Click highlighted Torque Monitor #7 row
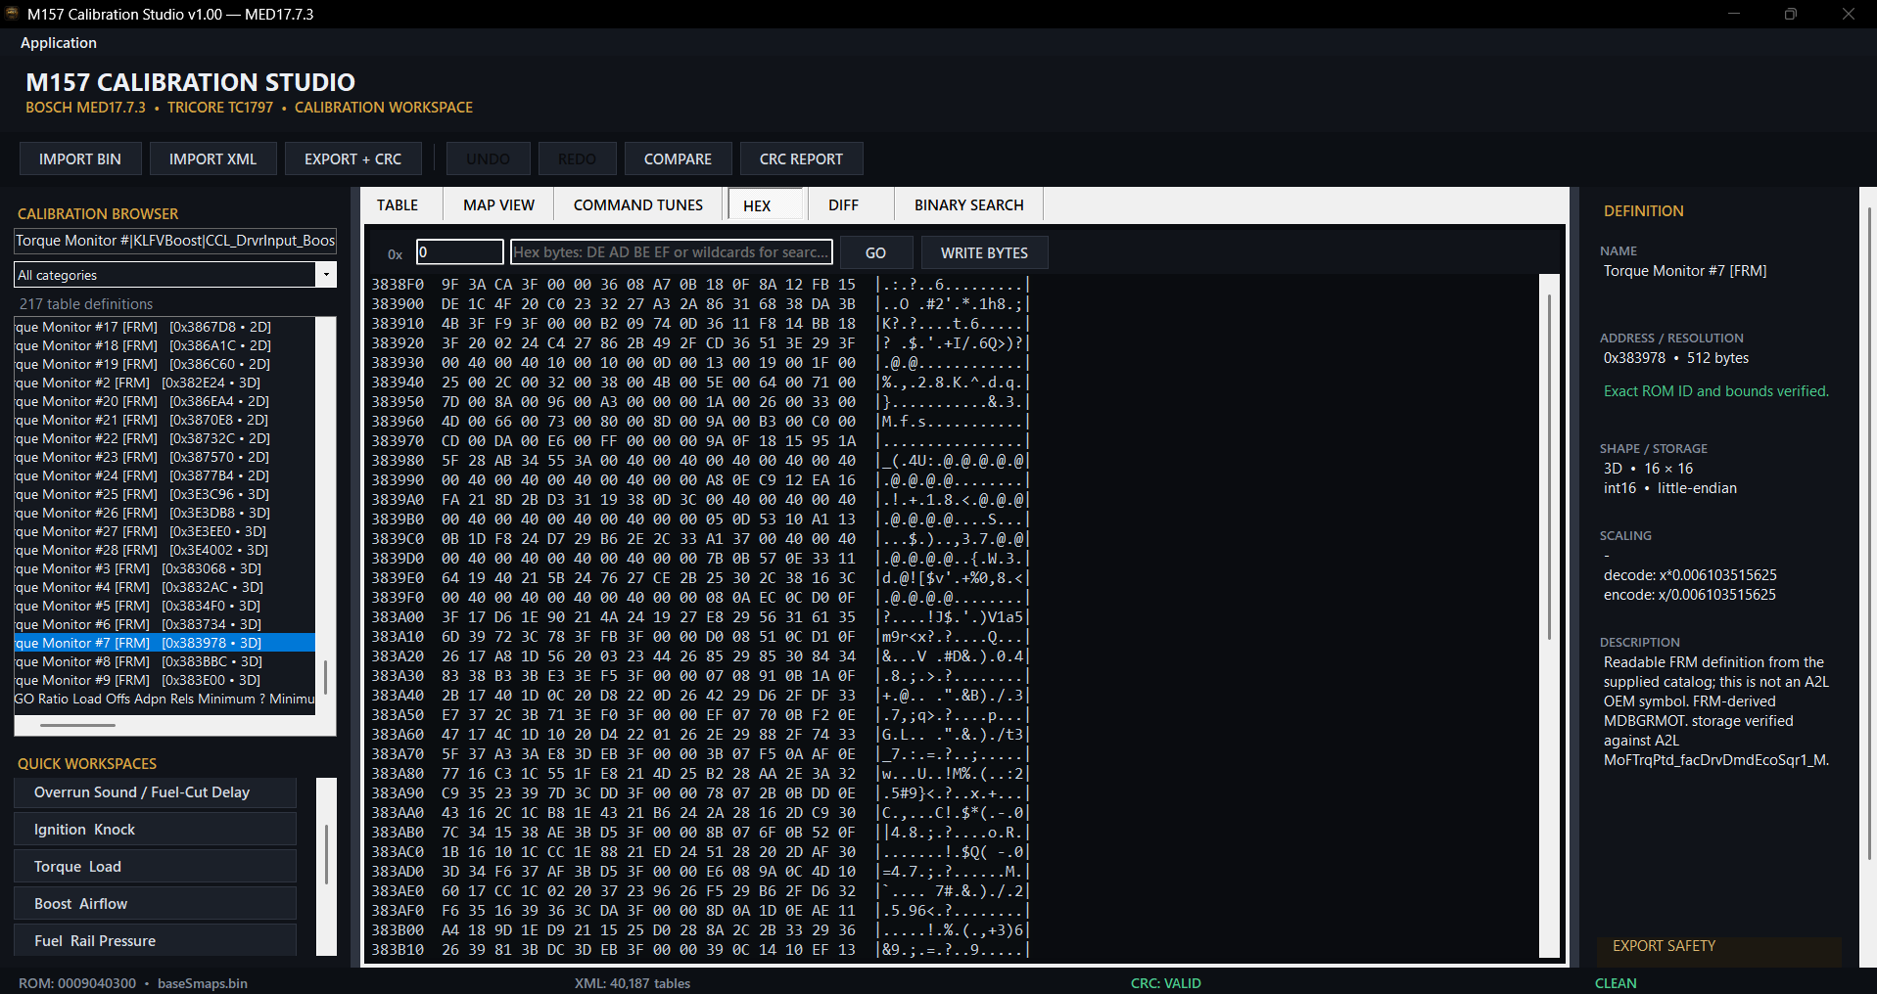The height and width of the screenshot is (994, 1877). coord(164,643)
